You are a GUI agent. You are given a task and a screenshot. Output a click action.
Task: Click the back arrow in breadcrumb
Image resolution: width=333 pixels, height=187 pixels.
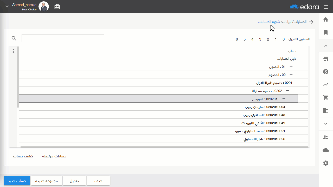click(311, 22)
